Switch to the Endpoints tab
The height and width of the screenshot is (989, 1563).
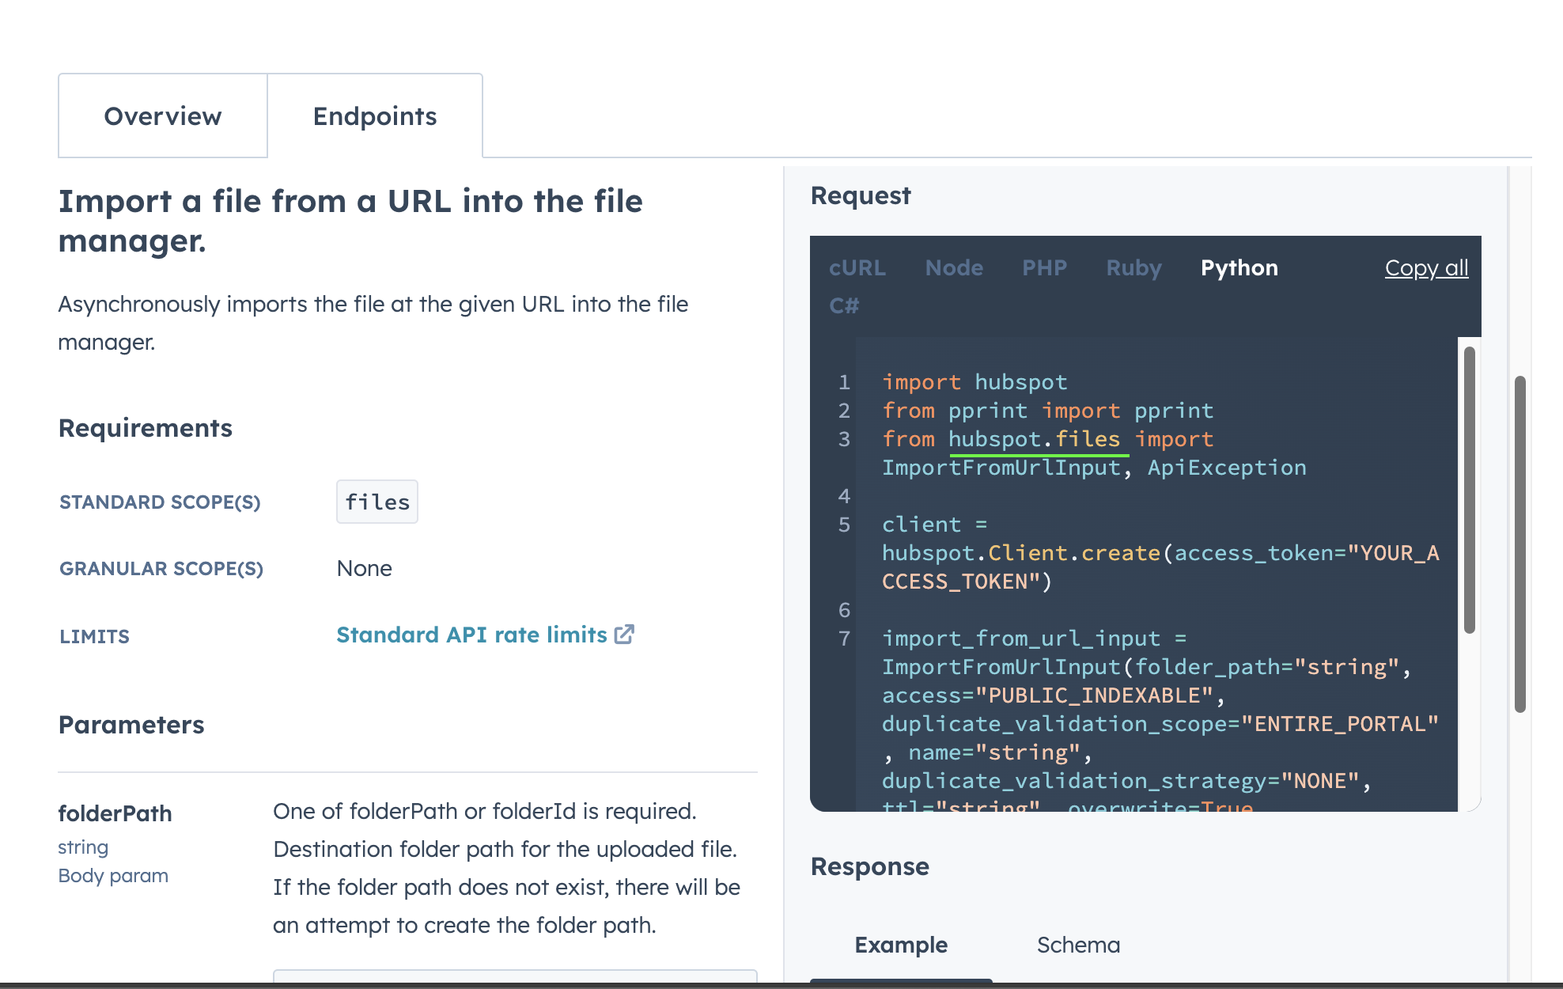[x=375, y=116]
